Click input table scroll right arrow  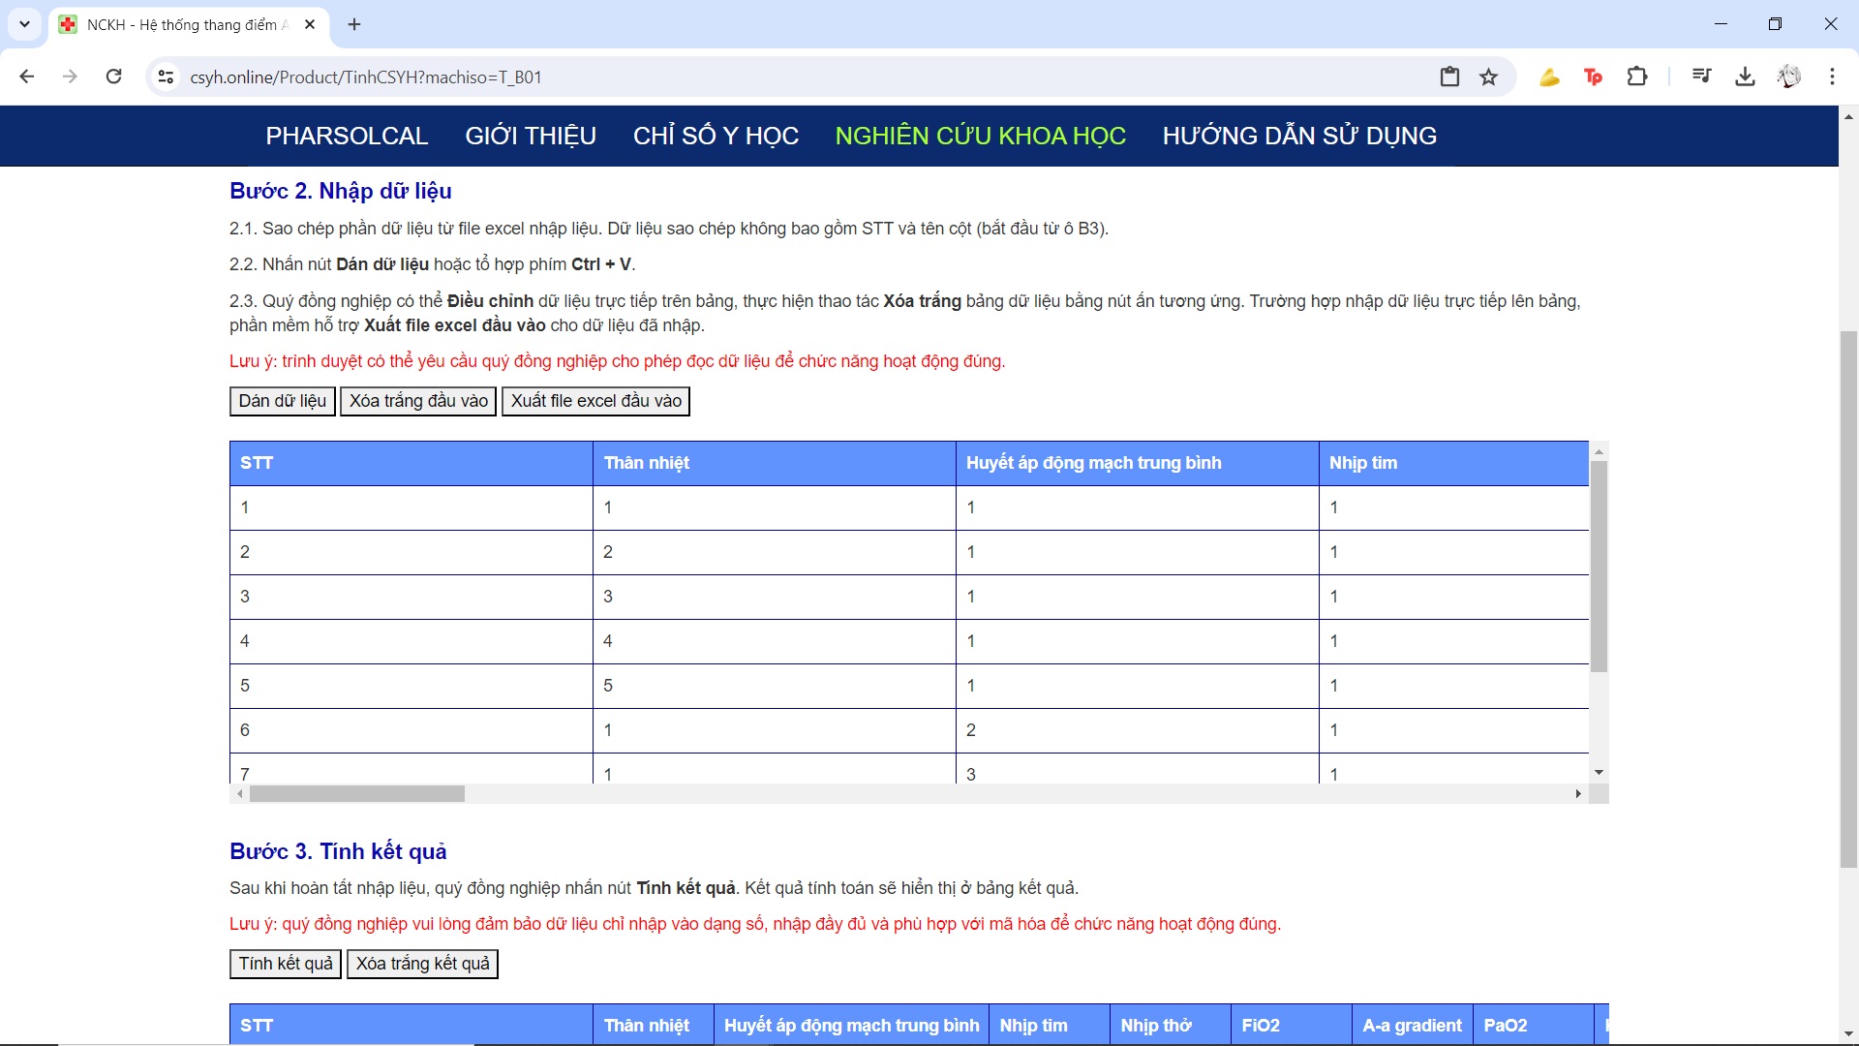1578,794
